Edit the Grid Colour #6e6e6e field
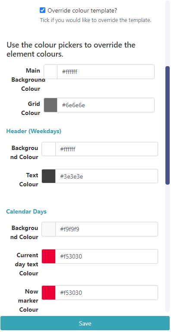Image resolution: width=171 pixels, height=332 pixels. tap(106, 105)
